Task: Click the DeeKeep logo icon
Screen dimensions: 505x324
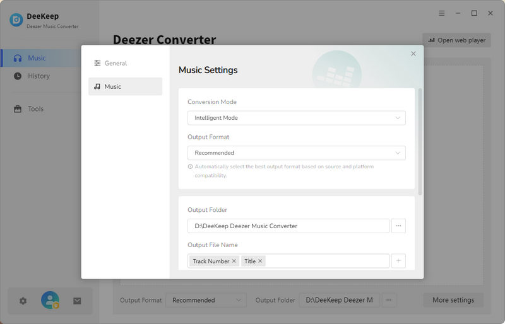Action: pyautogui.click(x=16, y=20)
